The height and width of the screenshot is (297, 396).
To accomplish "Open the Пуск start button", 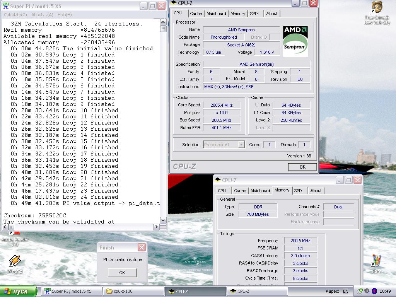I will click(18, 291).
